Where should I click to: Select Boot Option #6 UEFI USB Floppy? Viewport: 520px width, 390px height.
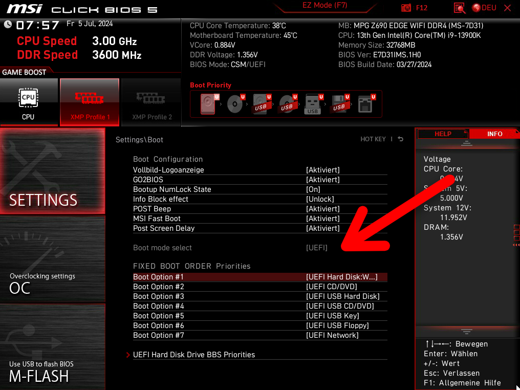coord(260,326)
